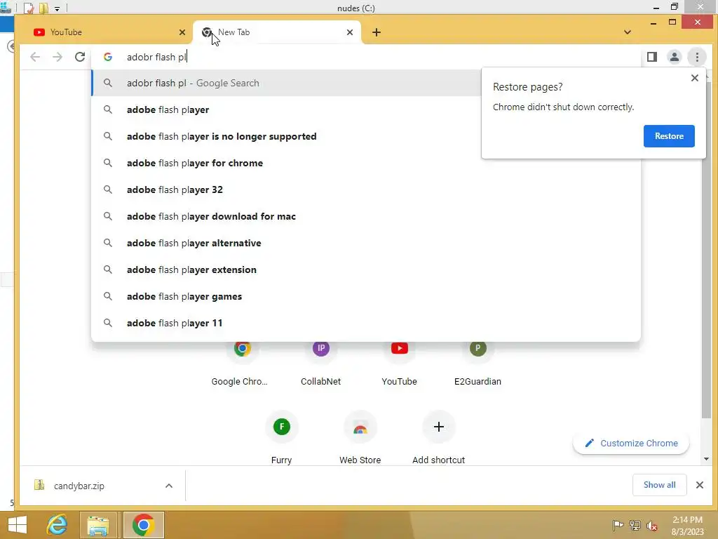718x539 pixels.
Task: Click the Add shortcut plus tile
Action: click(439, 438)
